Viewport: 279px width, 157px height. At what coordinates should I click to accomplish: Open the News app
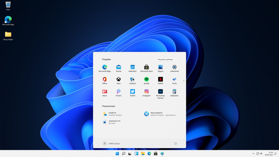pyautogui.click(x=105, y=93)
